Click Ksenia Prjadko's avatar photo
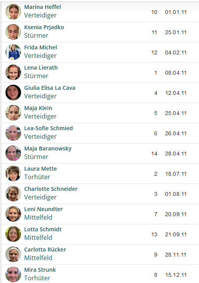Screen dimensions: 199x283 point(13,32)
